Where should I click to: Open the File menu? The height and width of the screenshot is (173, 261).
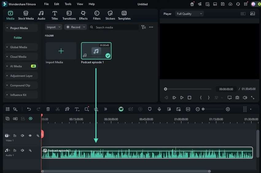click(x=46, y=4)
